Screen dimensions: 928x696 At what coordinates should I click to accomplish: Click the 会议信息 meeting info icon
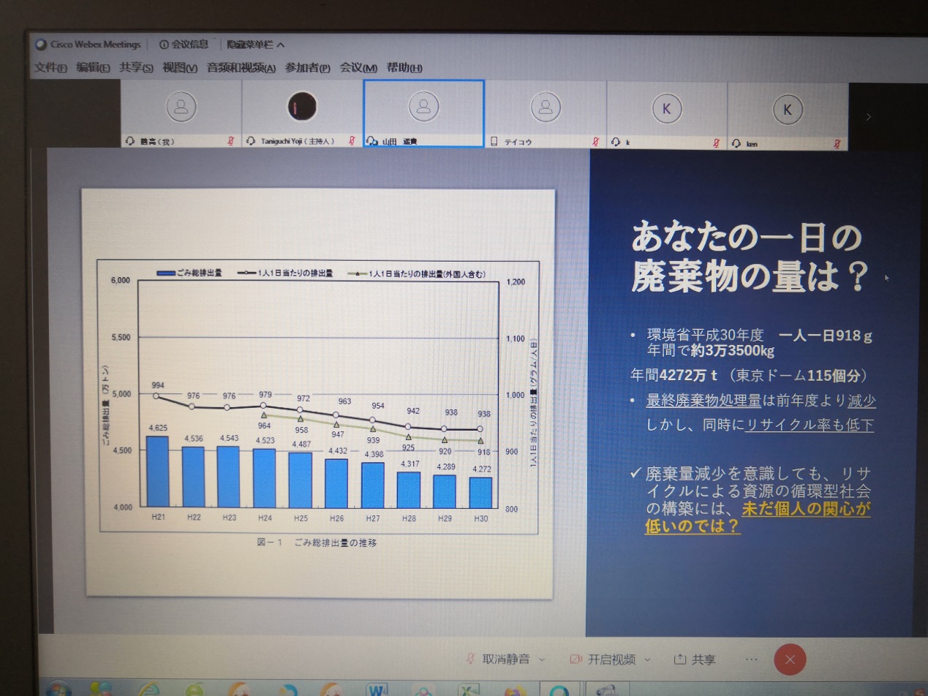pos(163,45)
